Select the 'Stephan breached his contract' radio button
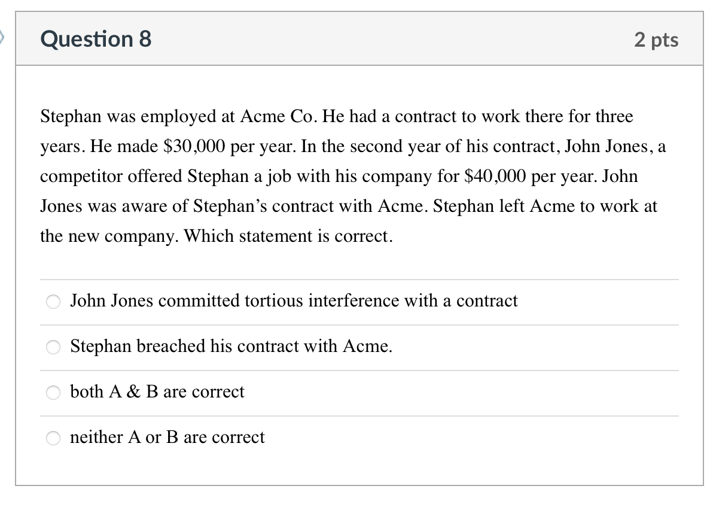The image size is (710, 510). [53, 347]
